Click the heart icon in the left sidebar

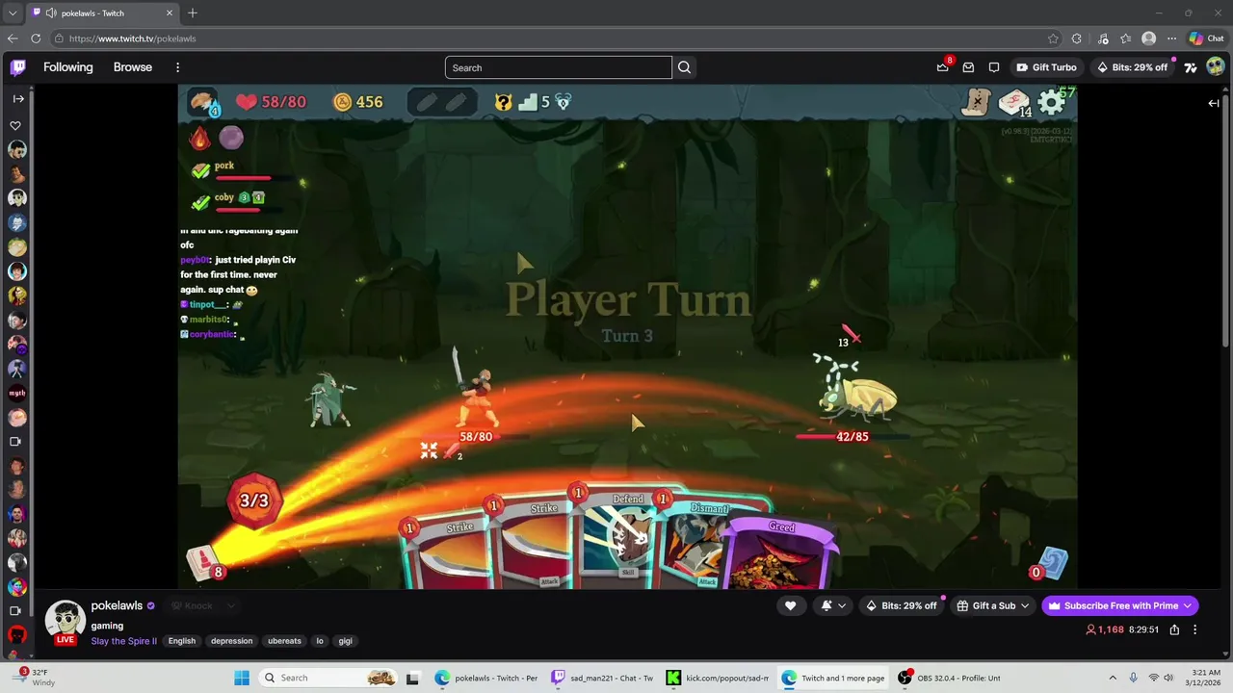(15, 125)
